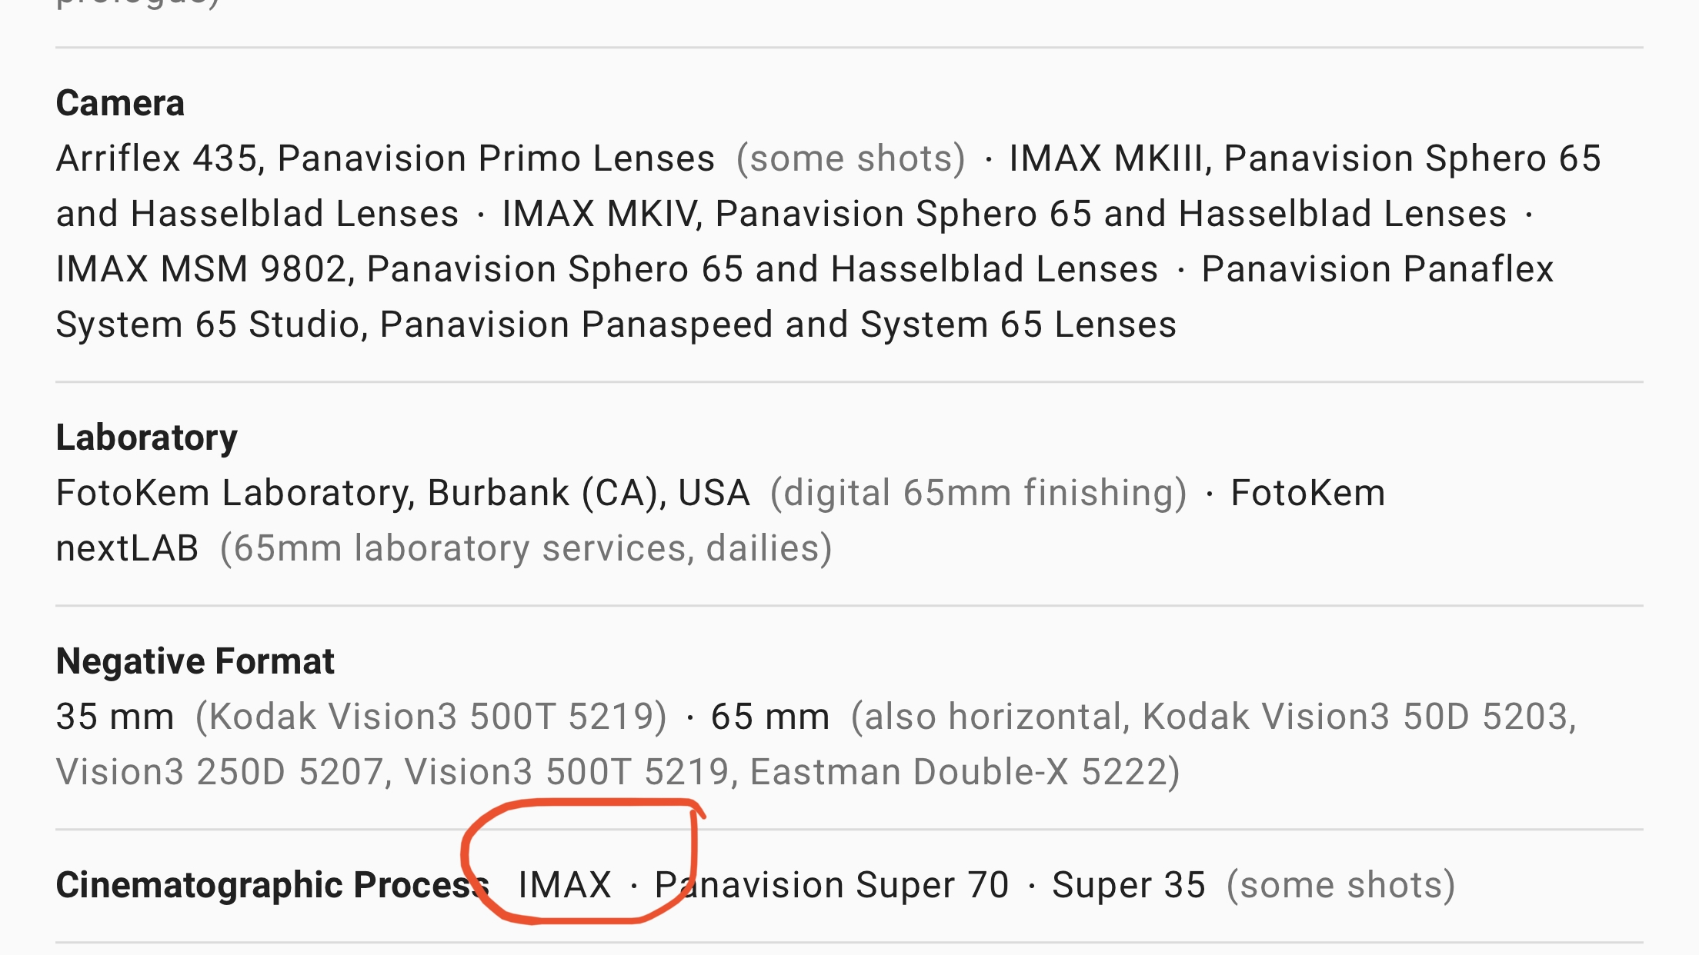
Task: Click the 65 mm negative format
Action: [x=770, y=717]
